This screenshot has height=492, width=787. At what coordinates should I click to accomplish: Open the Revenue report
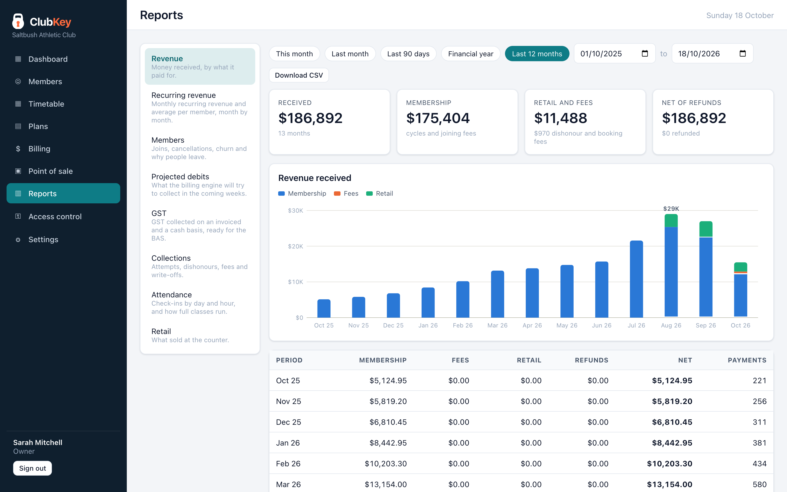click(x=200, y=66)
